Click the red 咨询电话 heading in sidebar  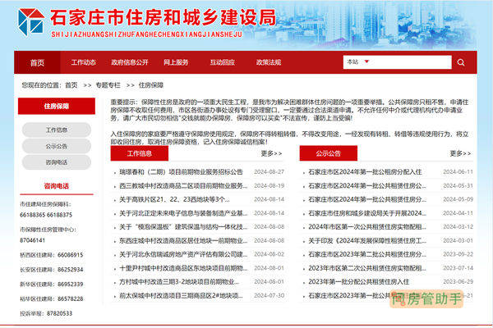click(x=56, y=186)
